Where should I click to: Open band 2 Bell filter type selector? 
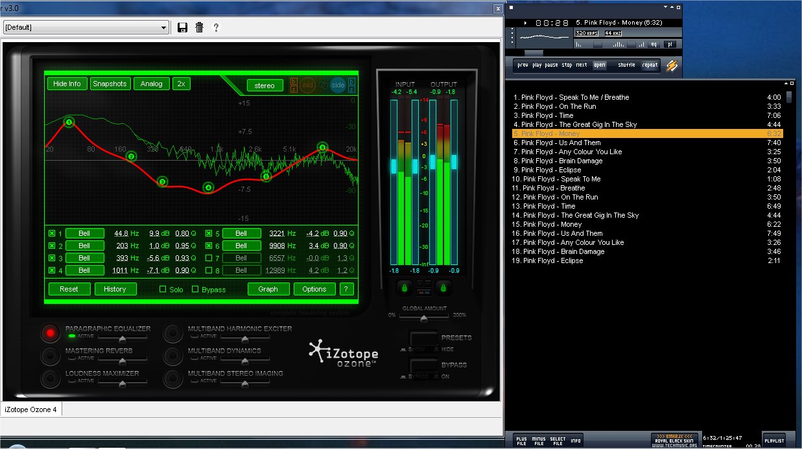[84, 246]
